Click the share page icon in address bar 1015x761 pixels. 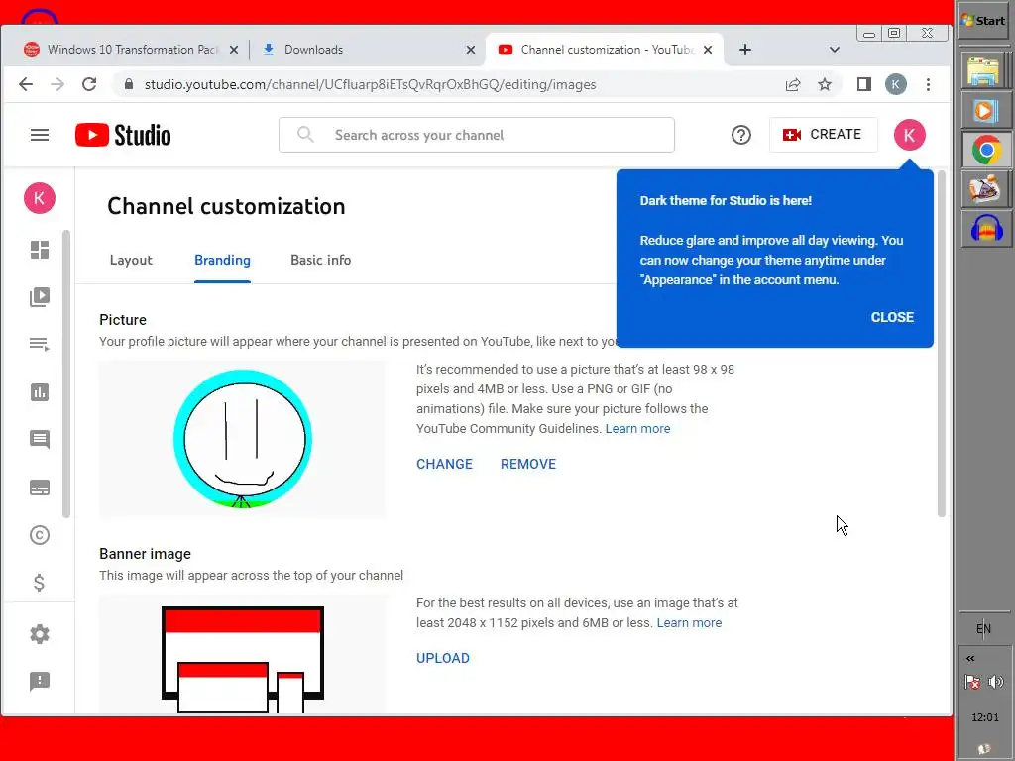tap(793, 84)
